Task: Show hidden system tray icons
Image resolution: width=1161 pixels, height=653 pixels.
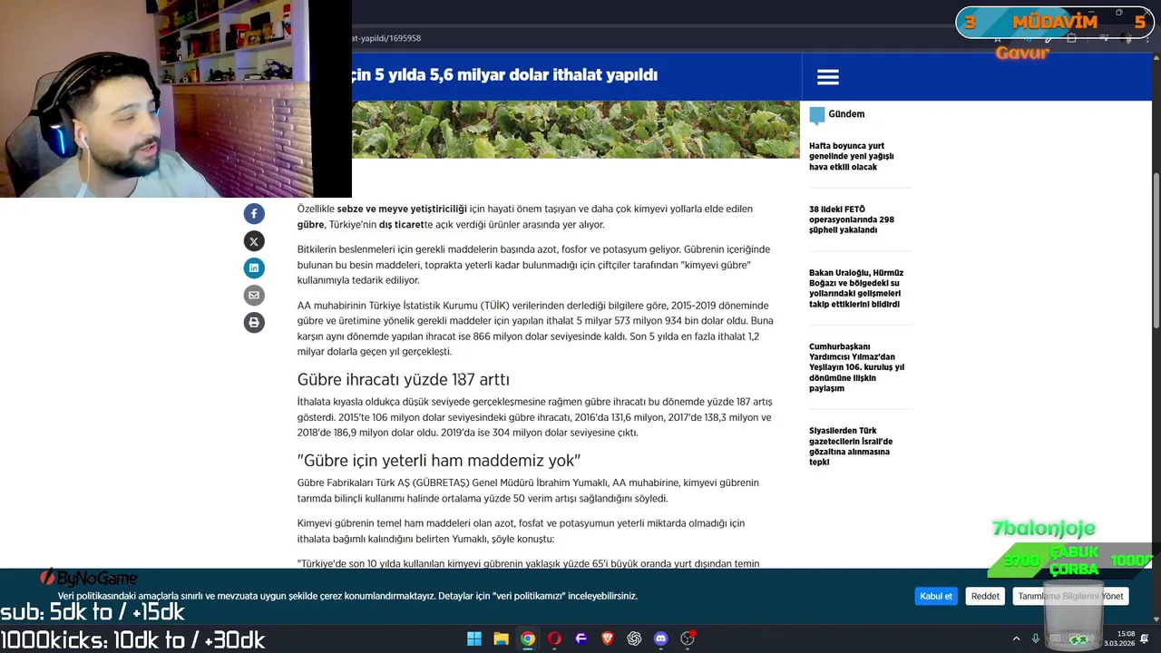Action: pyautogui.click(x=1016, y=638)
